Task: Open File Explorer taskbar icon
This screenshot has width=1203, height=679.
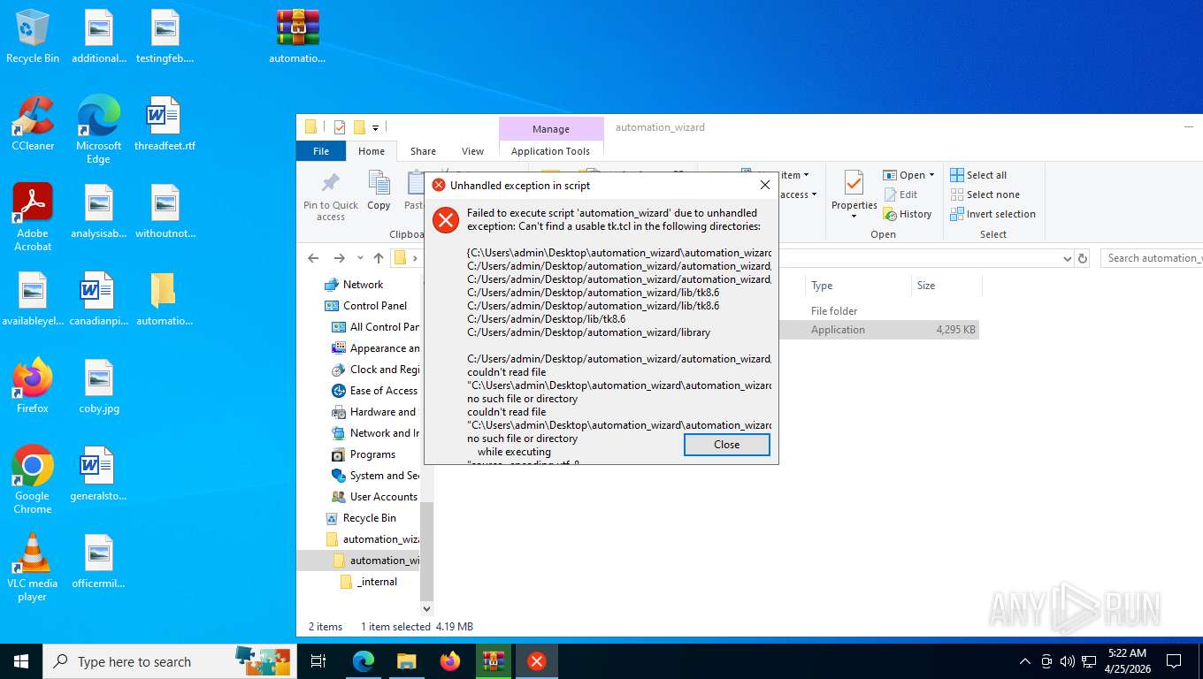Action: point(406,661)
